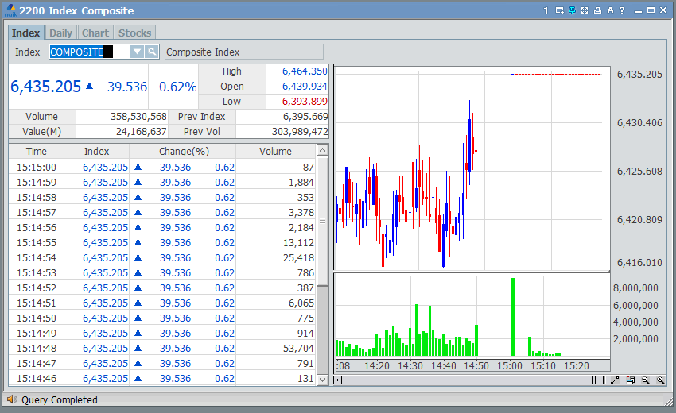Click the chart horizontal scrollbar left arrow
The image size is (676, 413).
pyautogui.click(x=338, y=380)
